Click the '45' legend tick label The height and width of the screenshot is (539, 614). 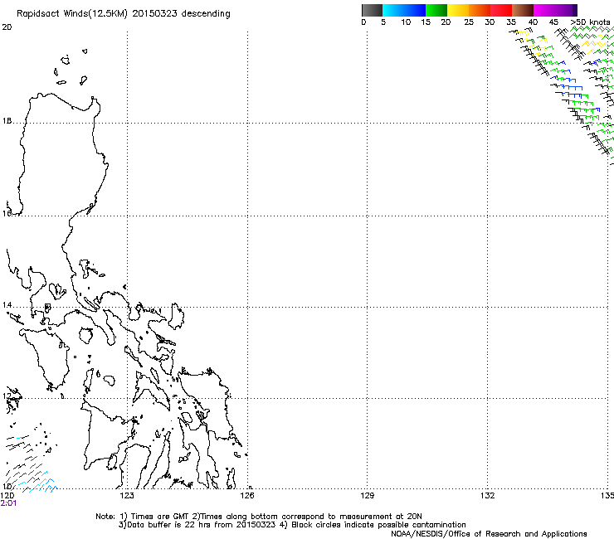[553, 22]
